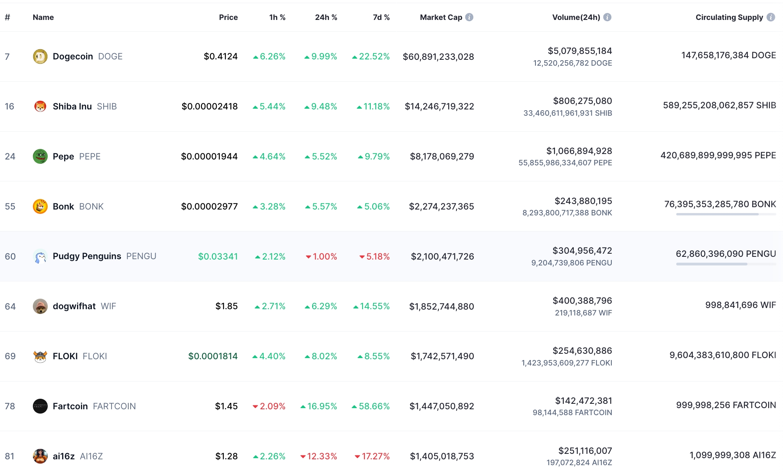
Task: Open the Circulating Supply info icon
Action: point(770,17)
